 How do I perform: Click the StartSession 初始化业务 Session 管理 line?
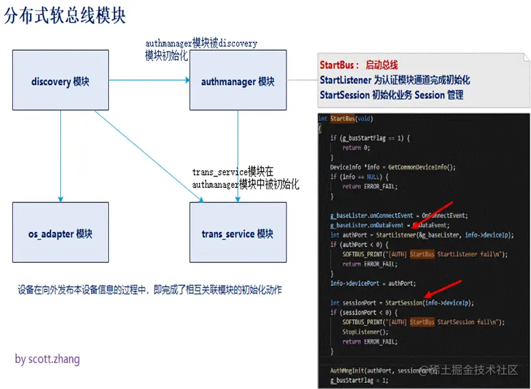click(391, 95)
